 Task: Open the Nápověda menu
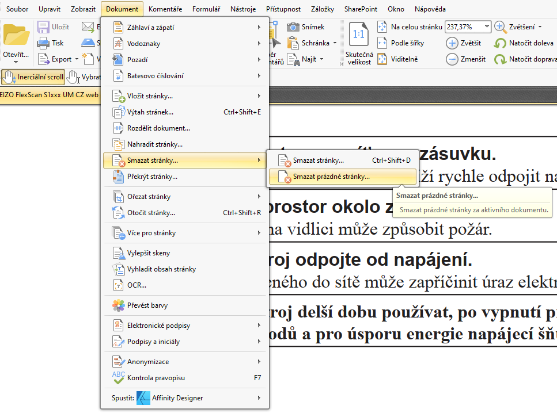click(x=430, y=9)
